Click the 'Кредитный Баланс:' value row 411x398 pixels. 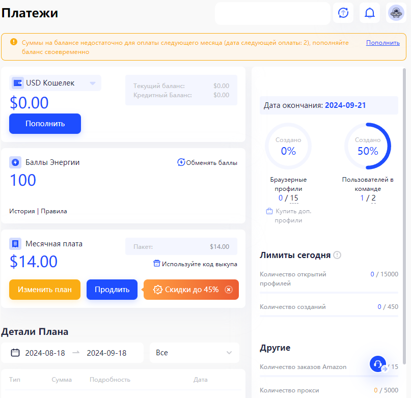click(181, 95)
